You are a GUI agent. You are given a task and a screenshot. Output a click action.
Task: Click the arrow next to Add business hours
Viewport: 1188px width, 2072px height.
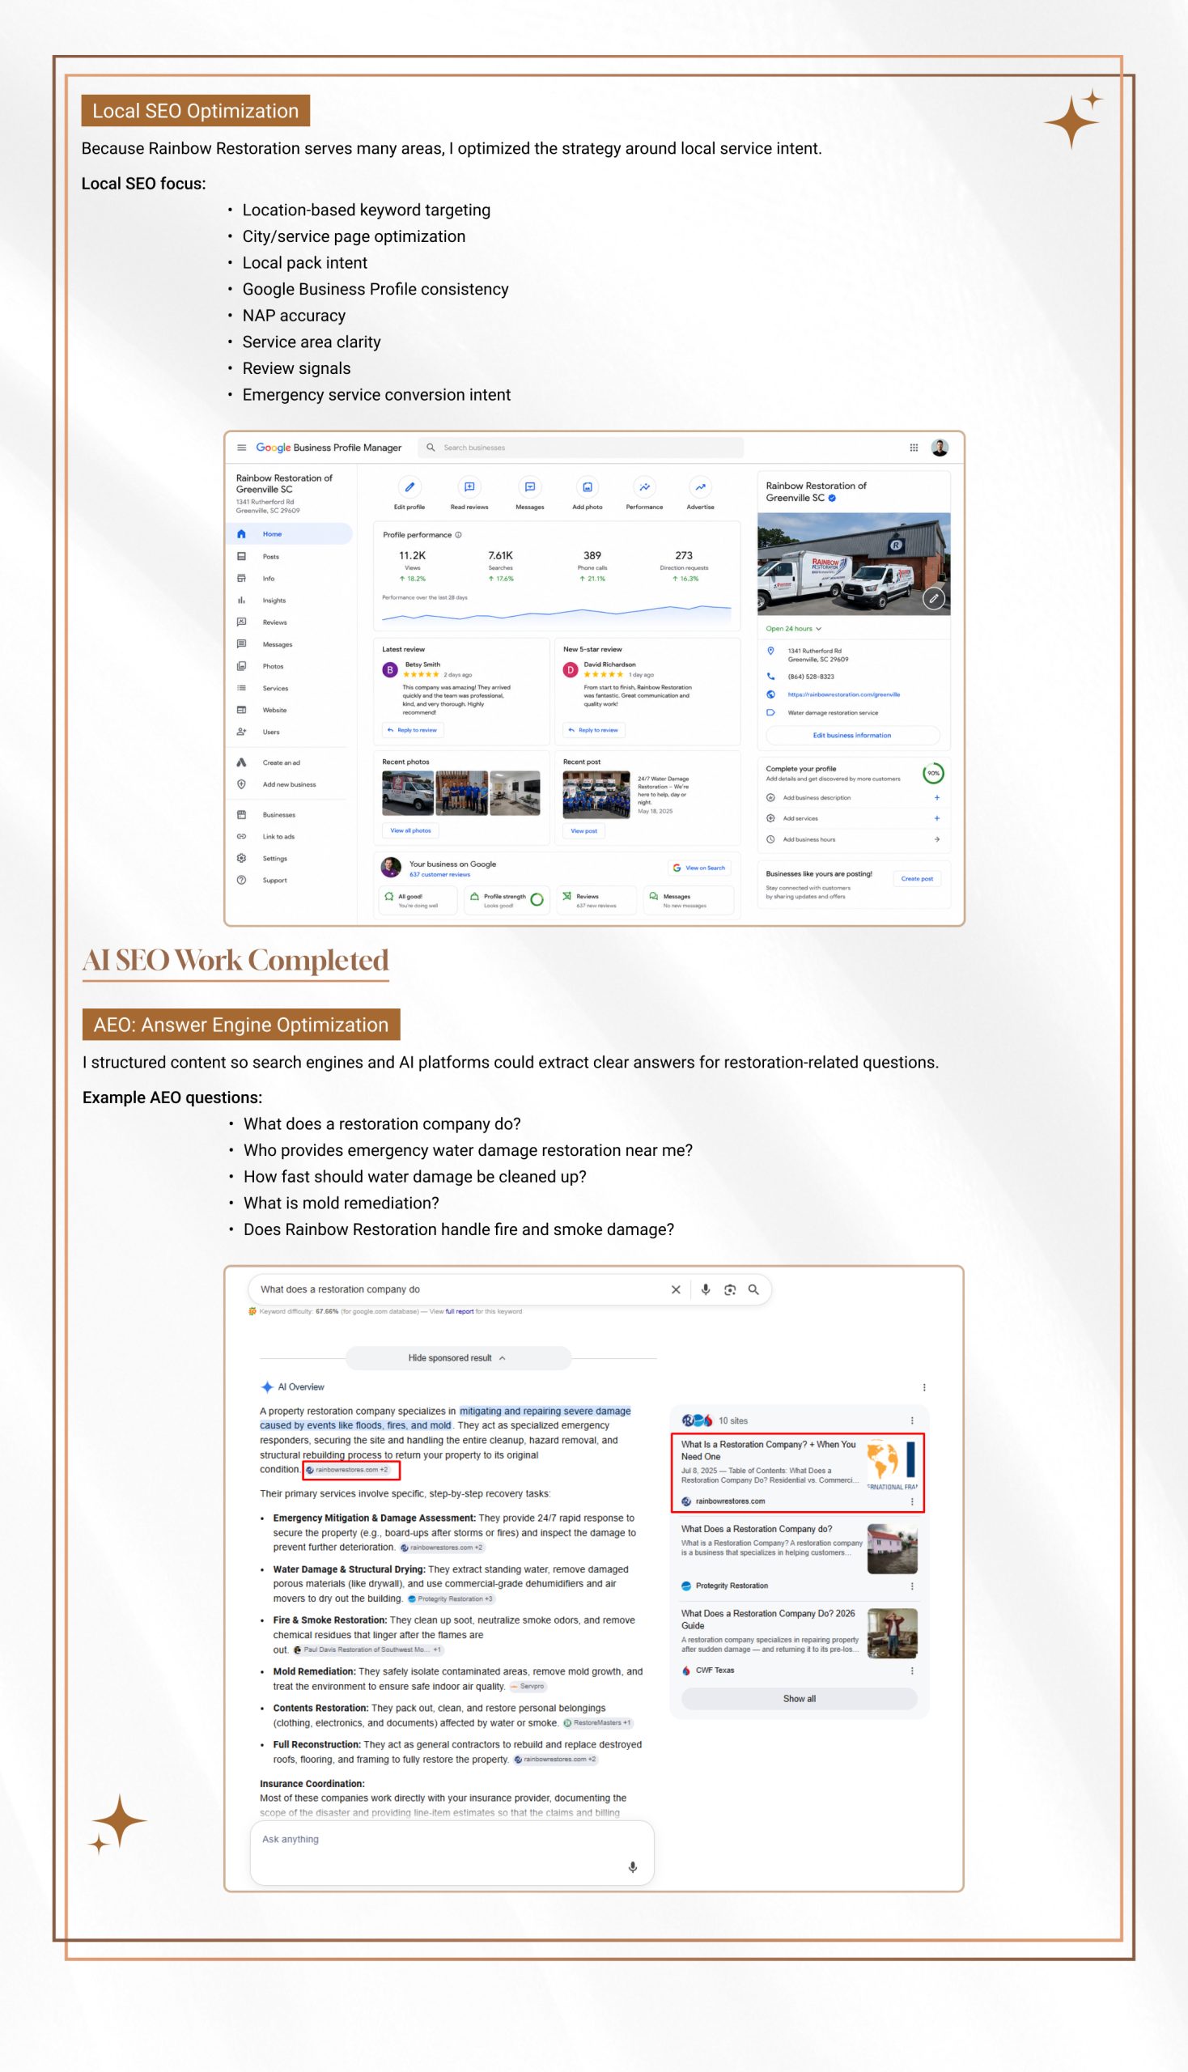[x=936, y=839]
